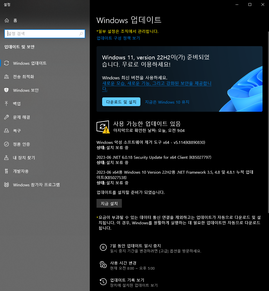
Task: Click the 일부 설정은 조직에서 관리합니다 notice
Action: 127,31
